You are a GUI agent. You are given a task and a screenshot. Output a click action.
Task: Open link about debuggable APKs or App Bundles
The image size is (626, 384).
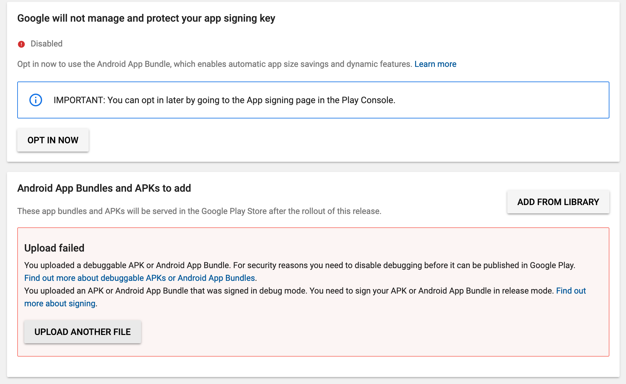click(x=139, y=278)
